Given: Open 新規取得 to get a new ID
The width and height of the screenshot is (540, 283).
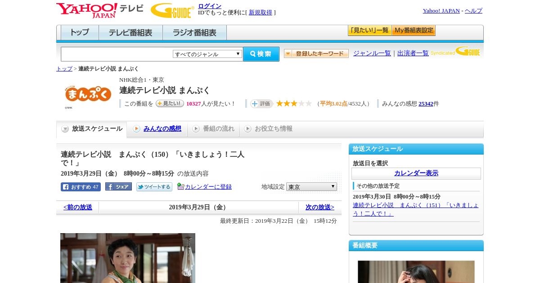Looking at the screenshot, I should coord(261,13).
